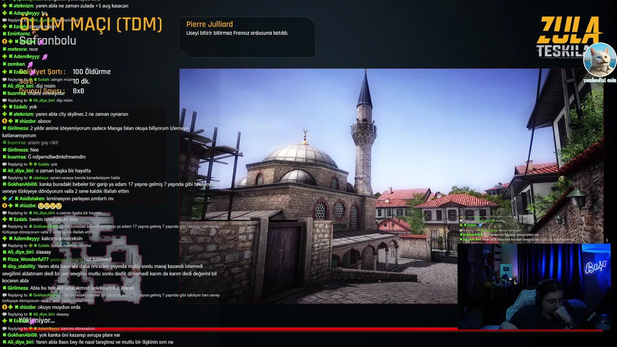
Task: Click the cat avatar above voskedist coin
Action: pos(600,60)
